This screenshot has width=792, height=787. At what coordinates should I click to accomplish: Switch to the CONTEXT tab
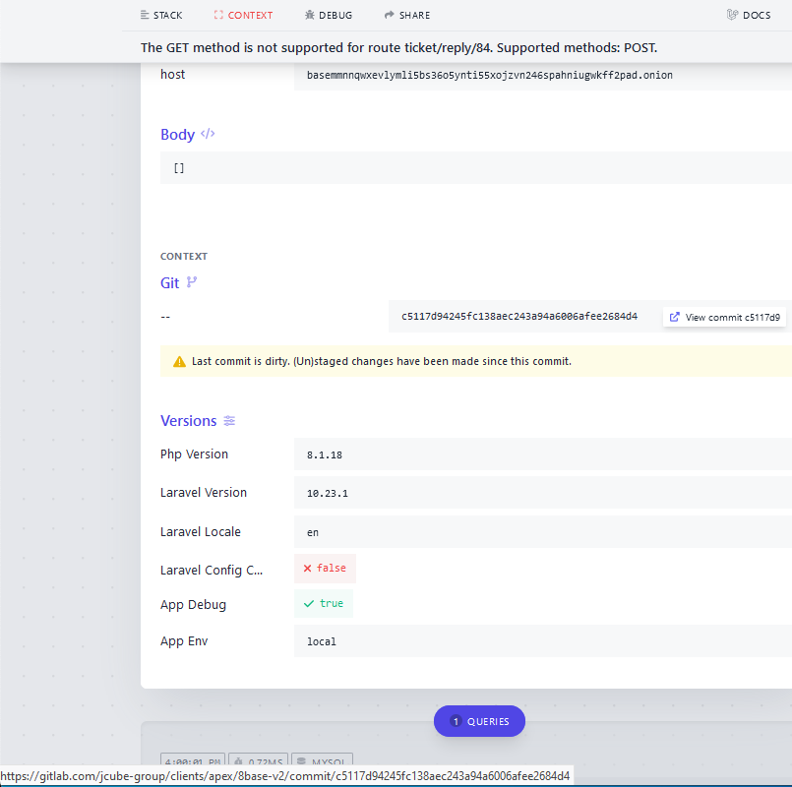click(243, 15)
